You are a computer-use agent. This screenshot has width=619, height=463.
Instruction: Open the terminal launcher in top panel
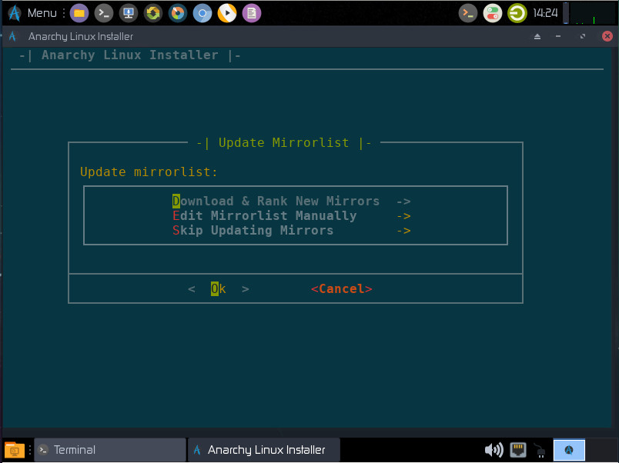[104, 13]
